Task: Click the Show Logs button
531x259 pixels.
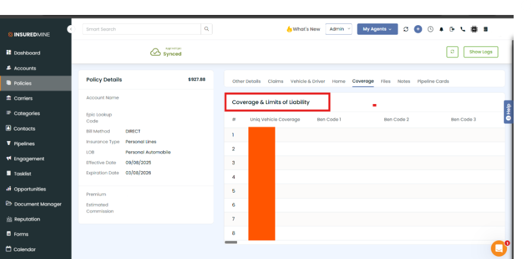Action: [x=481, y=52]
